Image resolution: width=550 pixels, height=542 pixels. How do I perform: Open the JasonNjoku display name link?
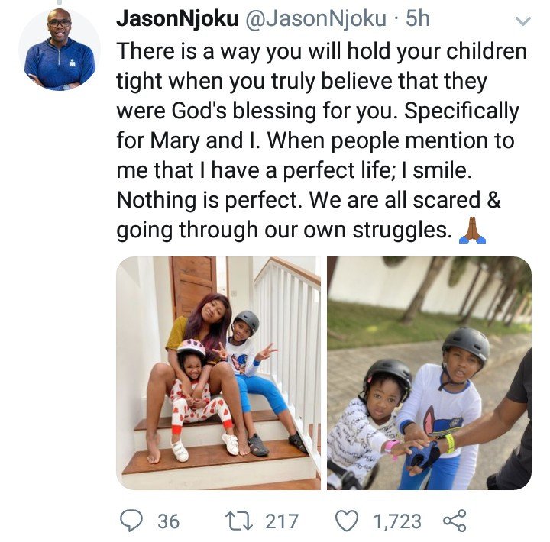pyautogui.click(x=177, y=18)
